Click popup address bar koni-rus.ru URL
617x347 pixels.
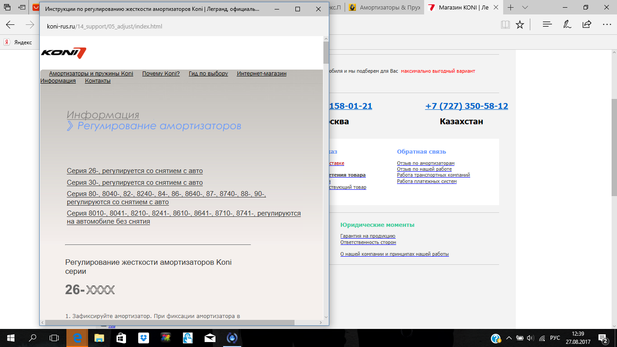coord(104,26)
